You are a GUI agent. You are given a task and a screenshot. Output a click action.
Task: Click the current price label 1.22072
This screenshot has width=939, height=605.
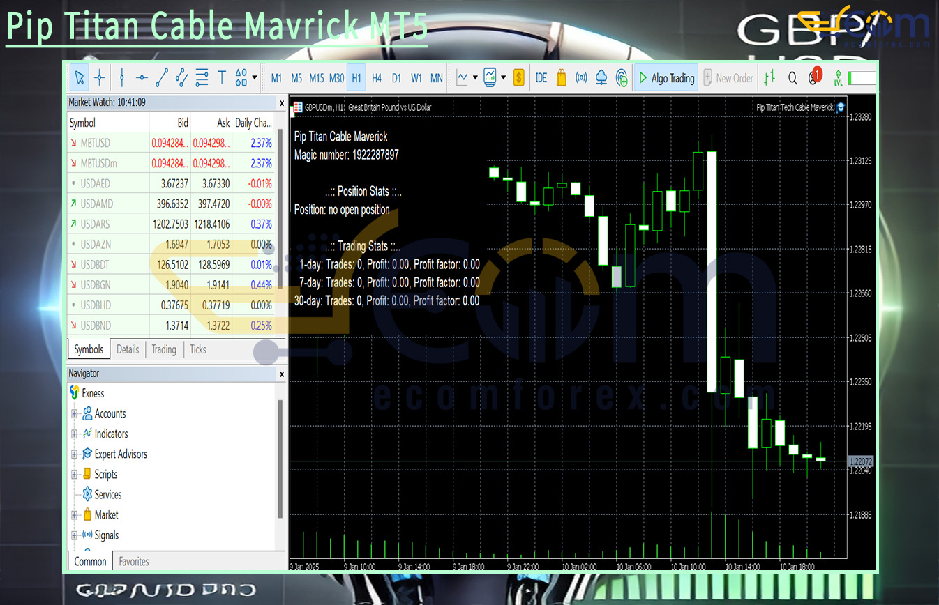[860, 461]
